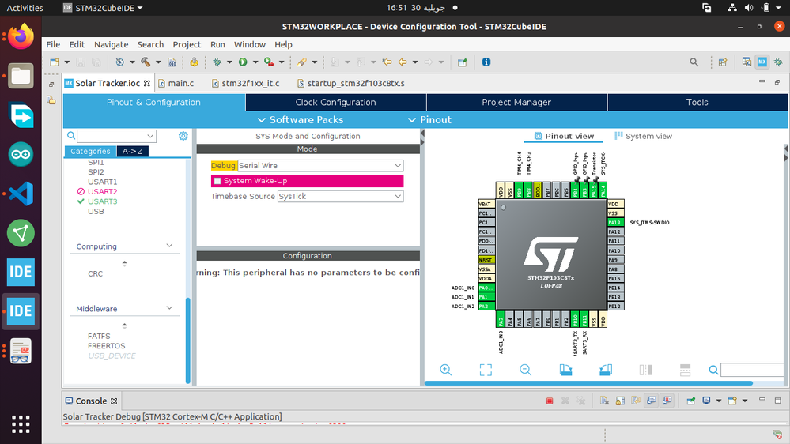
Task: Open the Clock Configuration tab
Action: [335, 102]
